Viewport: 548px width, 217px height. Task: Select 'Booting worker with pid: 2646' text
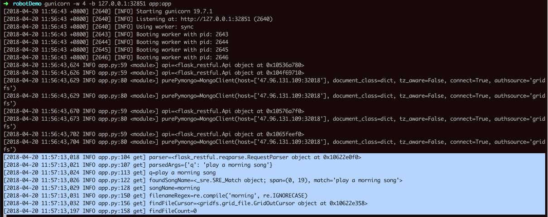(182, 57)
